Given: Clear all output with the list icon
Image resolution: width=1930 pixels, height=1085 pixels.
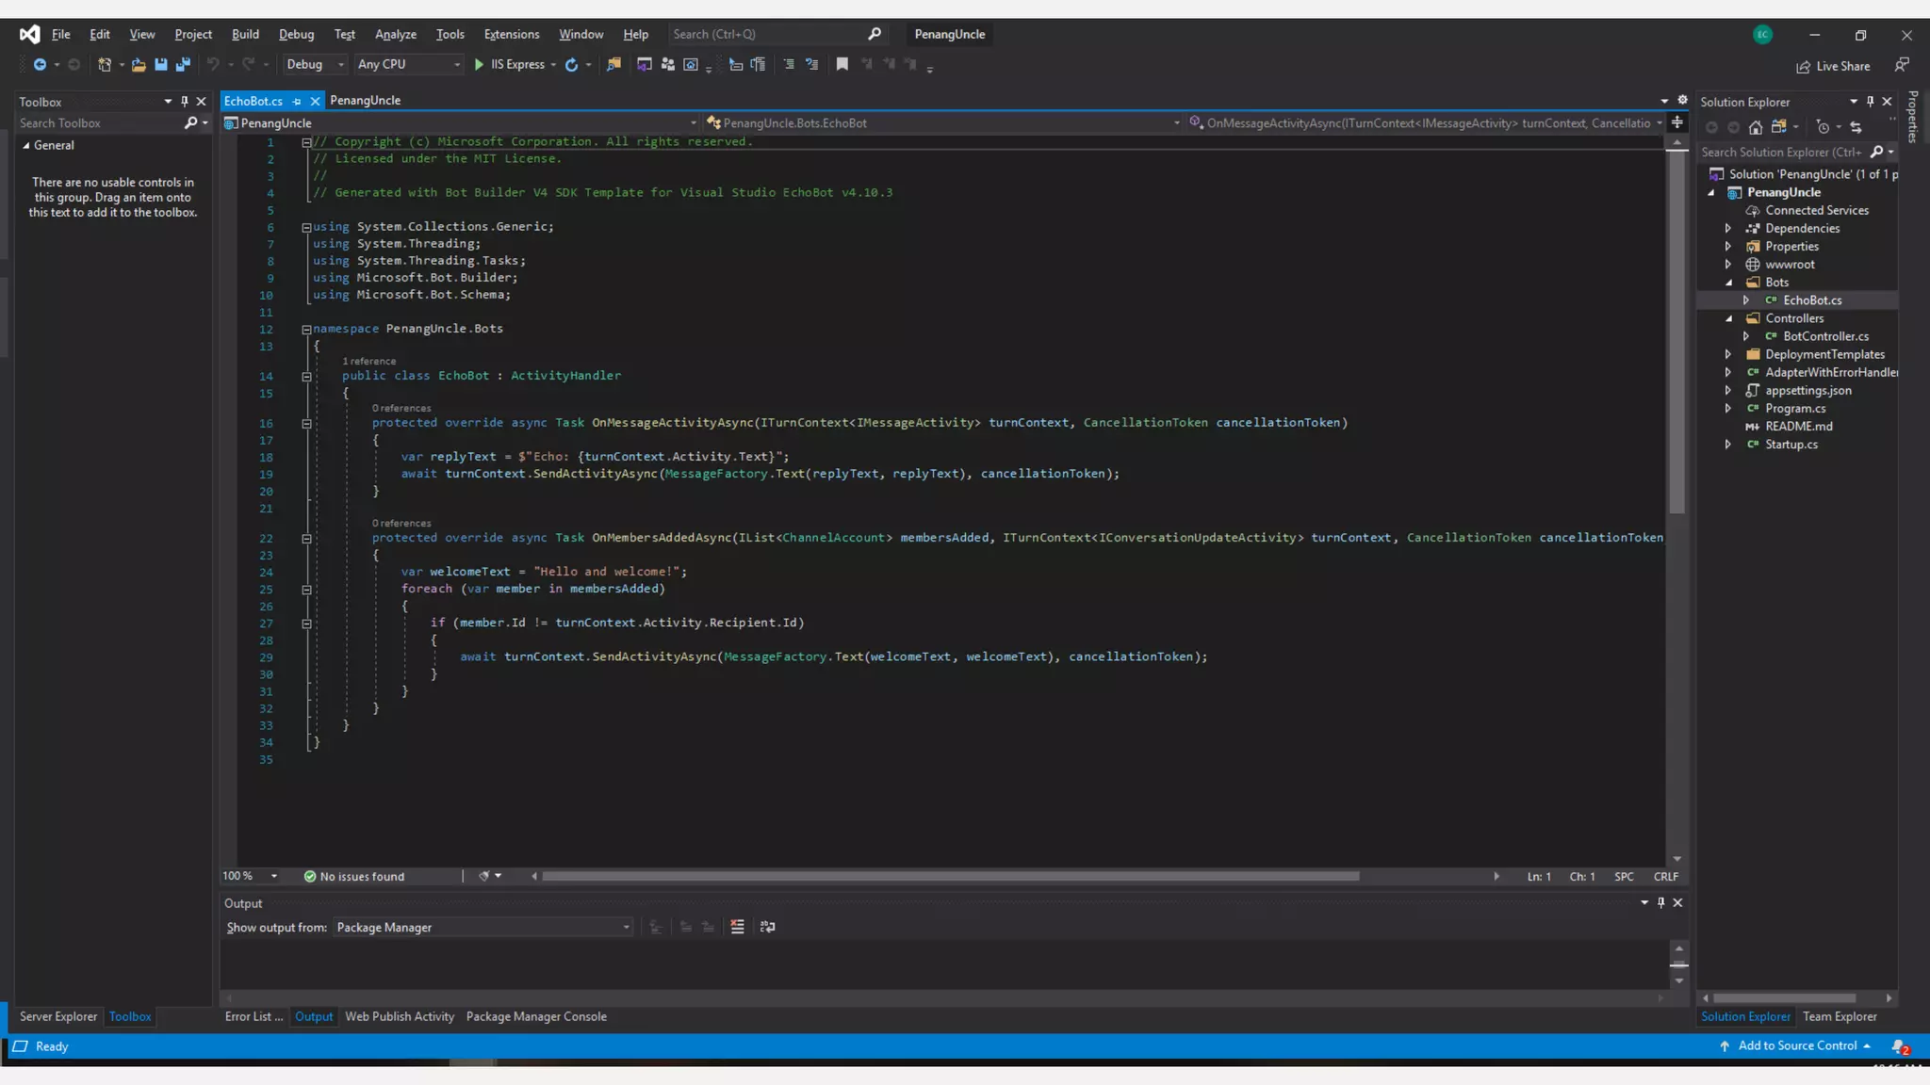Looking at the screenshot, I should (x=737, y=927).
